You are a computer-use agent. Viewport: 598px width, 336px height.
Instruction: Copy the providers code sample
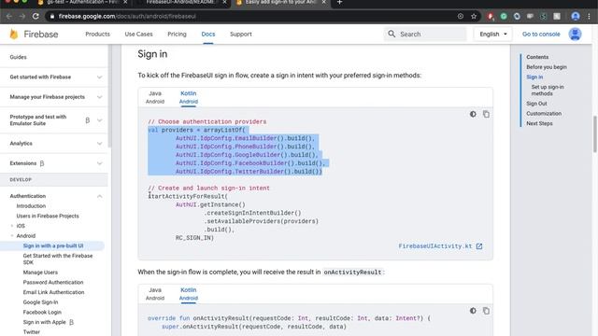pyautogui.click(x=486, y=114)
